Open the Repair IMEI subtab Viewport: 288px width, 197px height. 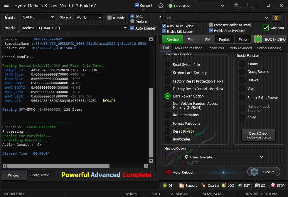coord(216,48)
